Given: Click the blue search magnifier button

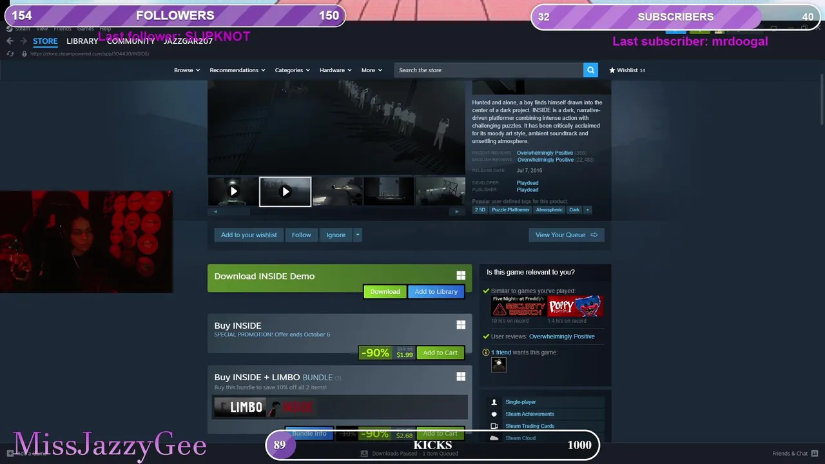Looking at the screenshot, I should 590,70.
